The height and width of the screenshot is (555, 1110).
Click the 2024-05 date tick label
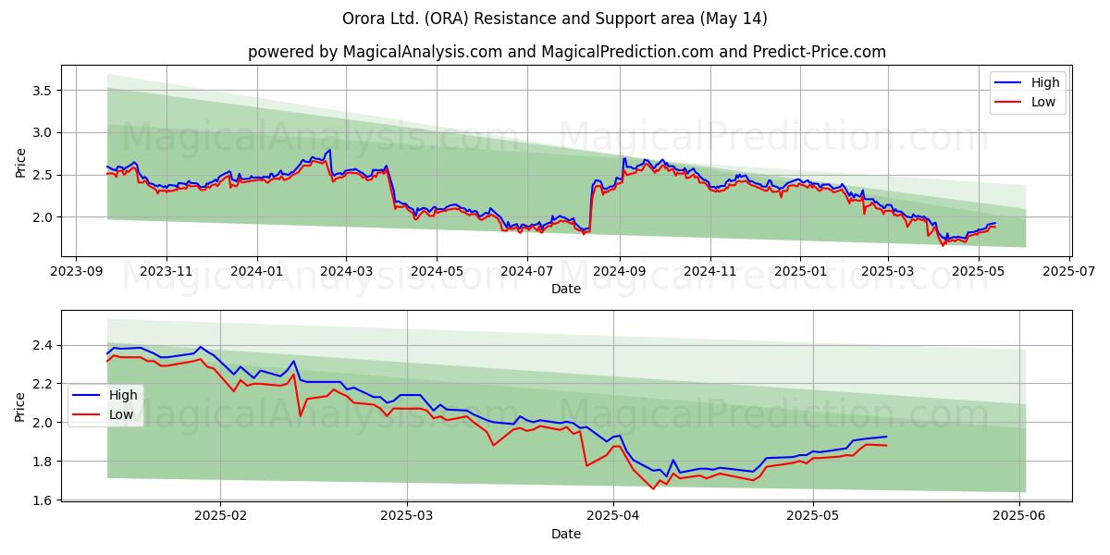pos(437,272)
